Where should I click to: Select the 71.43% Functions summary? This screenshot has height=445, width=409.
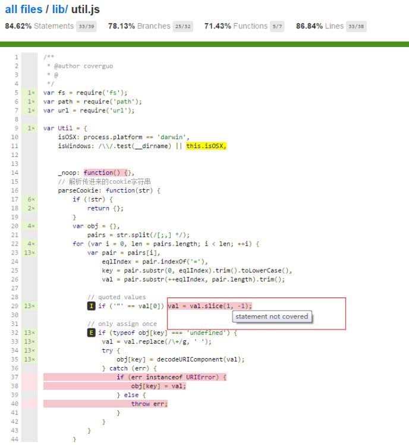pos(235,26)
